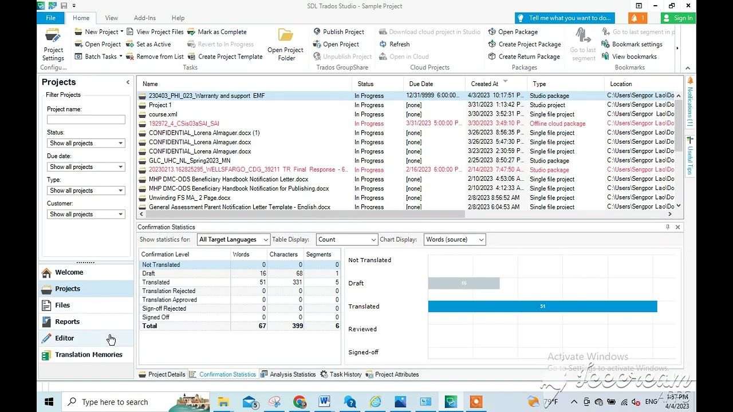This screenshot has width=733, height=412.
Task: Sort projects by Created At column
Action: point(496,84)
